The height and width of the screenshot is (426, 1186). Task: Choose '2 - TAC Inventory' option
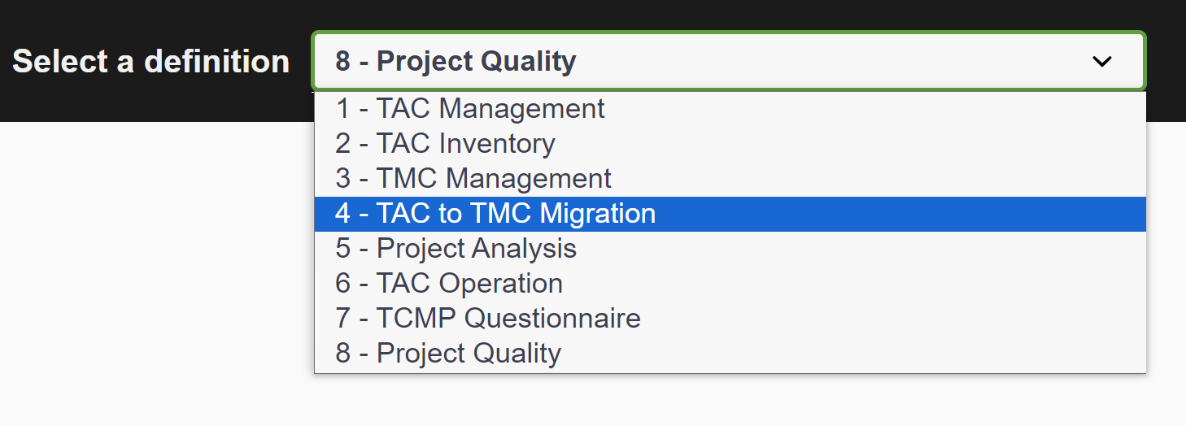[446, 144]
